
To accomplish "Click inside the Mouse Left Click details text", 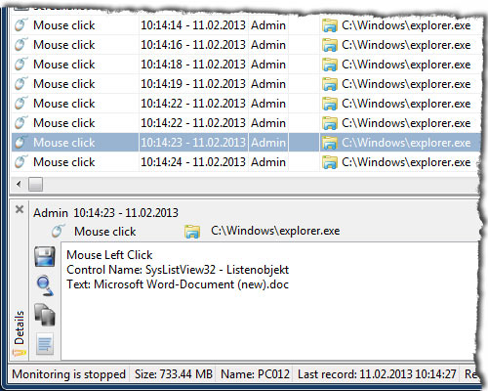I will (x=109, y=255).
